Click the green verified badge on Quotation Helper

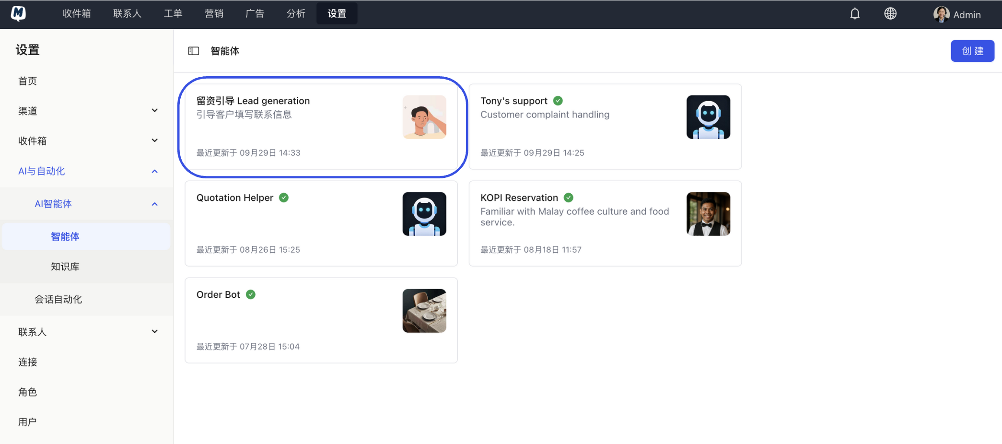point(284,198)
